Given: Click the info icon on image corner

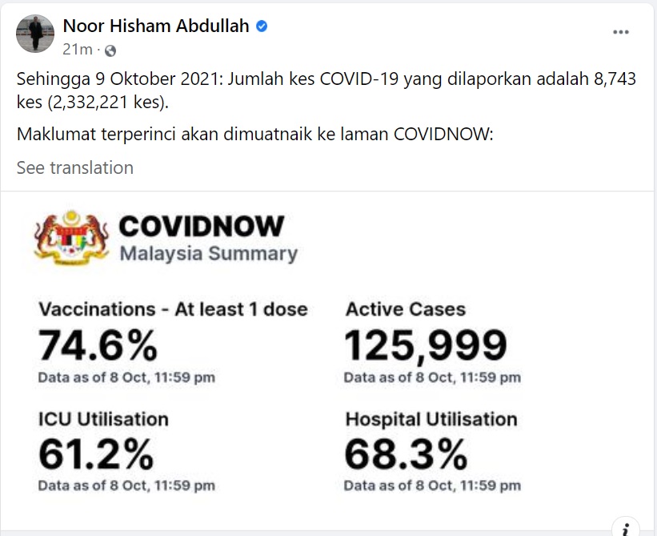Looking at the screenshot, I should [x=626, y=529].
